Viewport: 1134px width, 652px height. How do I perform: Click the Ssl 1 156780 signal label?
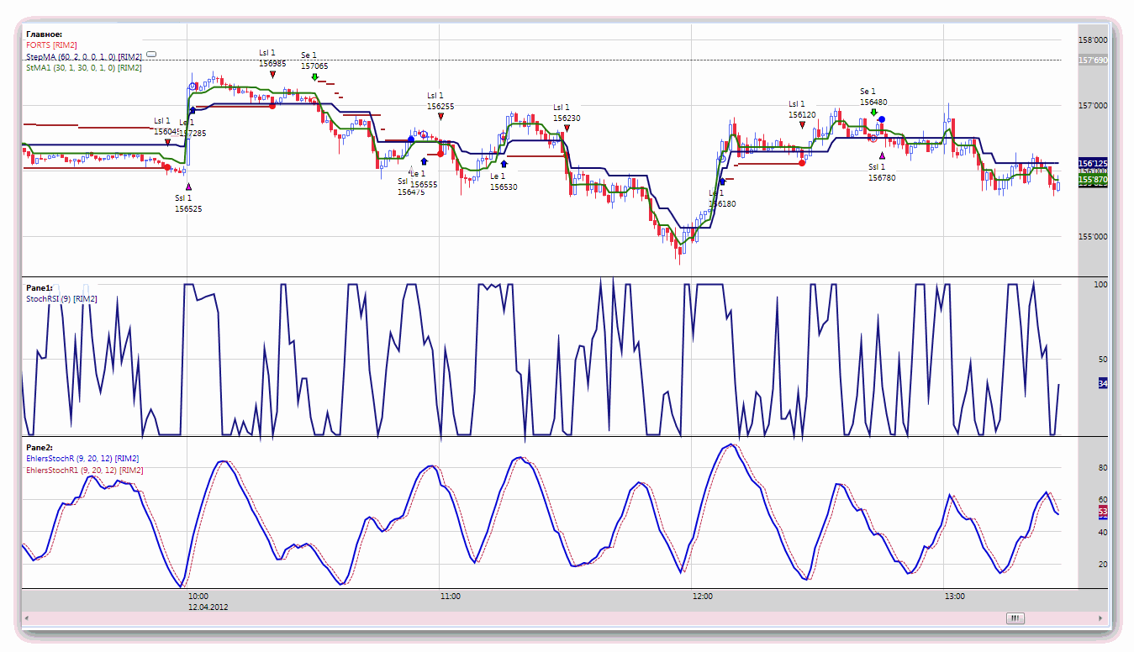tap(882, 172)
